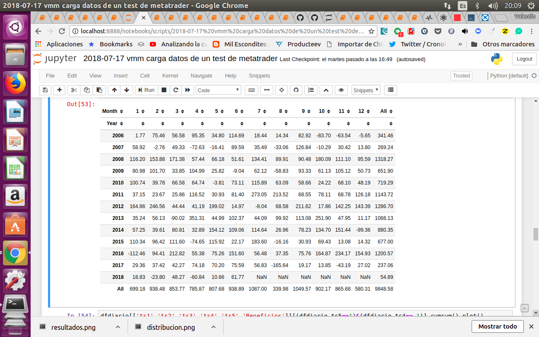Move the selected cell up
Image resolution: width=539 pixels, height=337 pixels.
click(114, 90)
